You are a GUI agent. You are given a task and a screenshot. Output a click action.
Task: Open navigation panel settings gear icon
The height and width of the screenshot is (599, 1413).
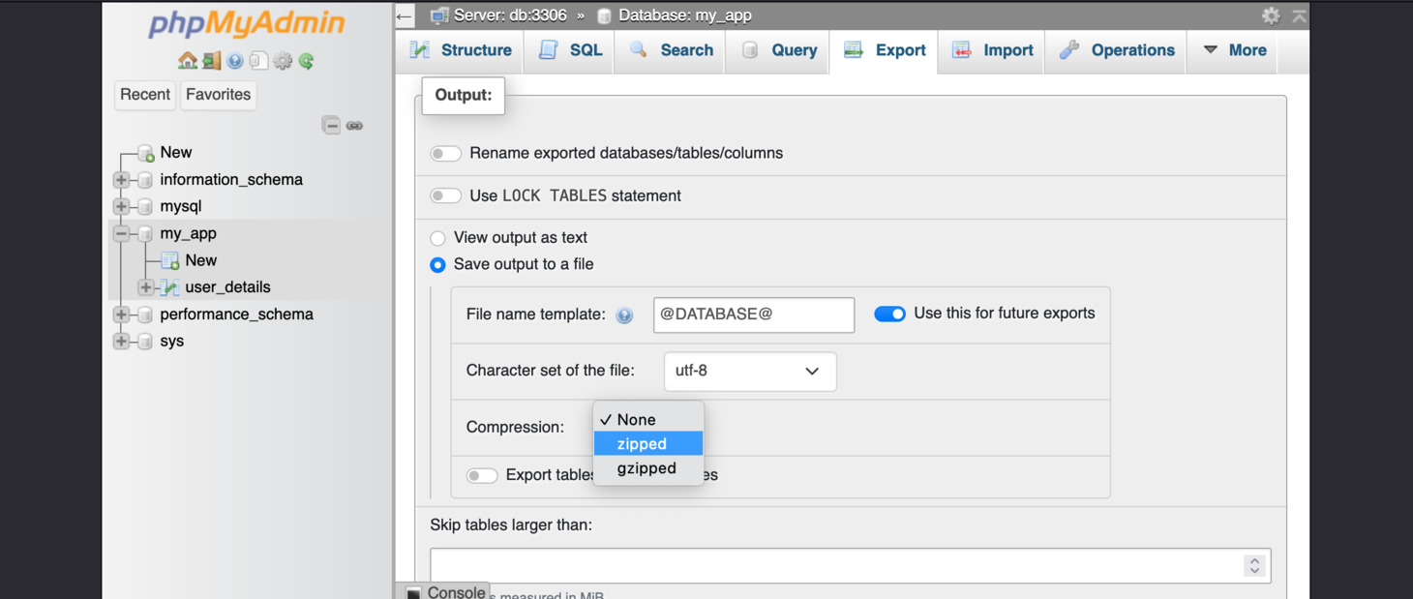[283, 61]
